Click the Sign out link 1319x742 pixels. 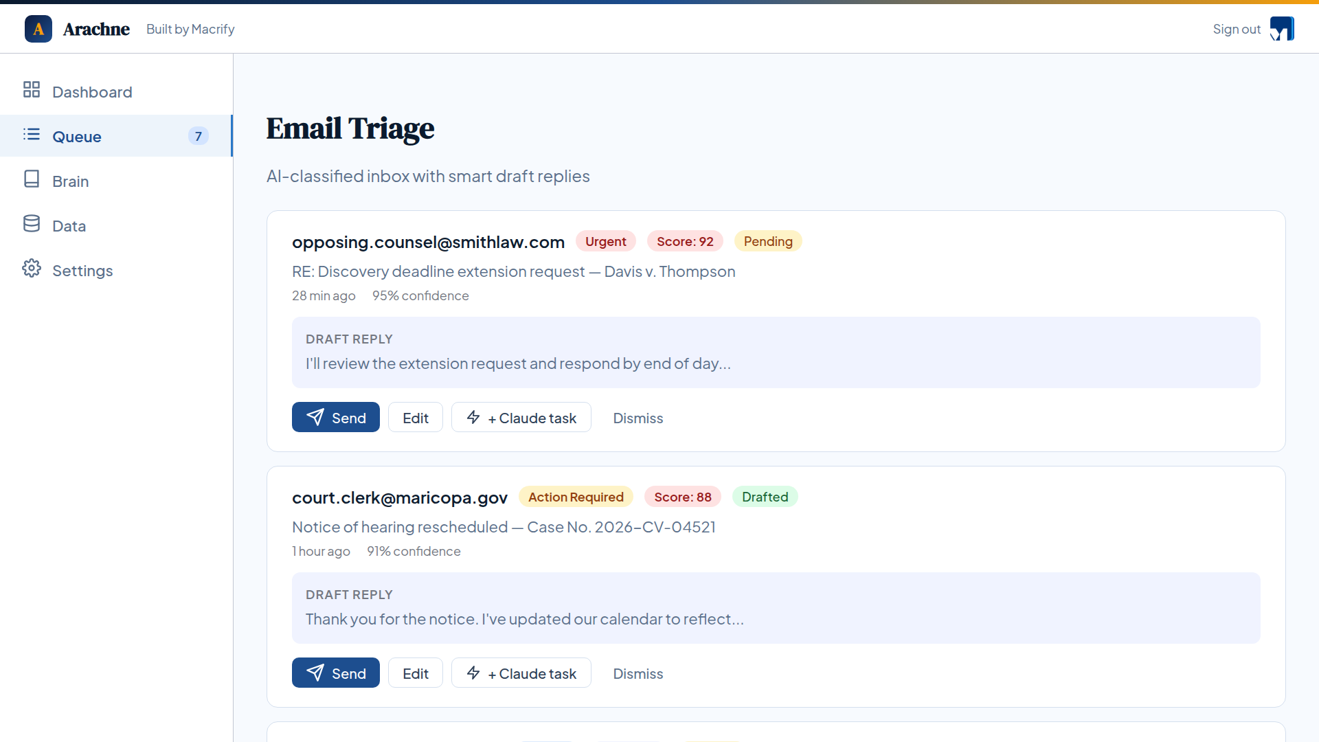click(x=1237, y=29)
